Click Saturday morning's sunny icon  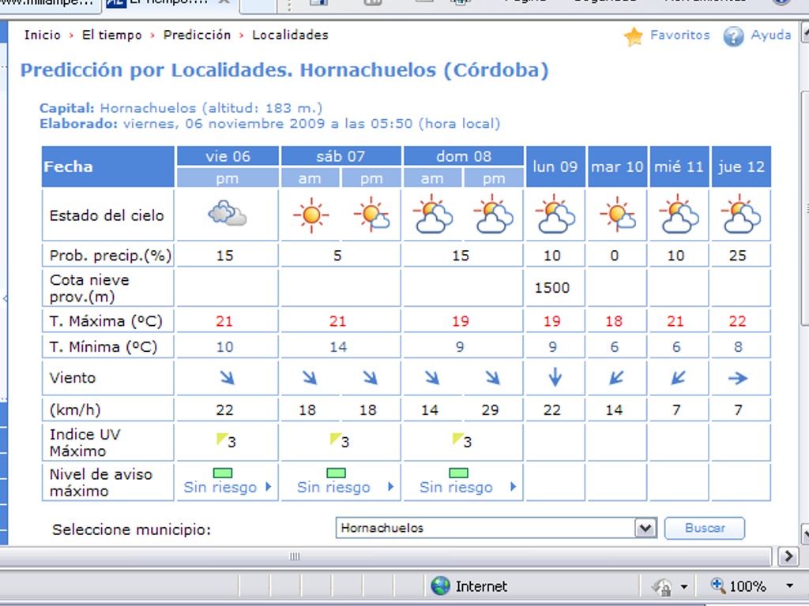pos(310,215)
